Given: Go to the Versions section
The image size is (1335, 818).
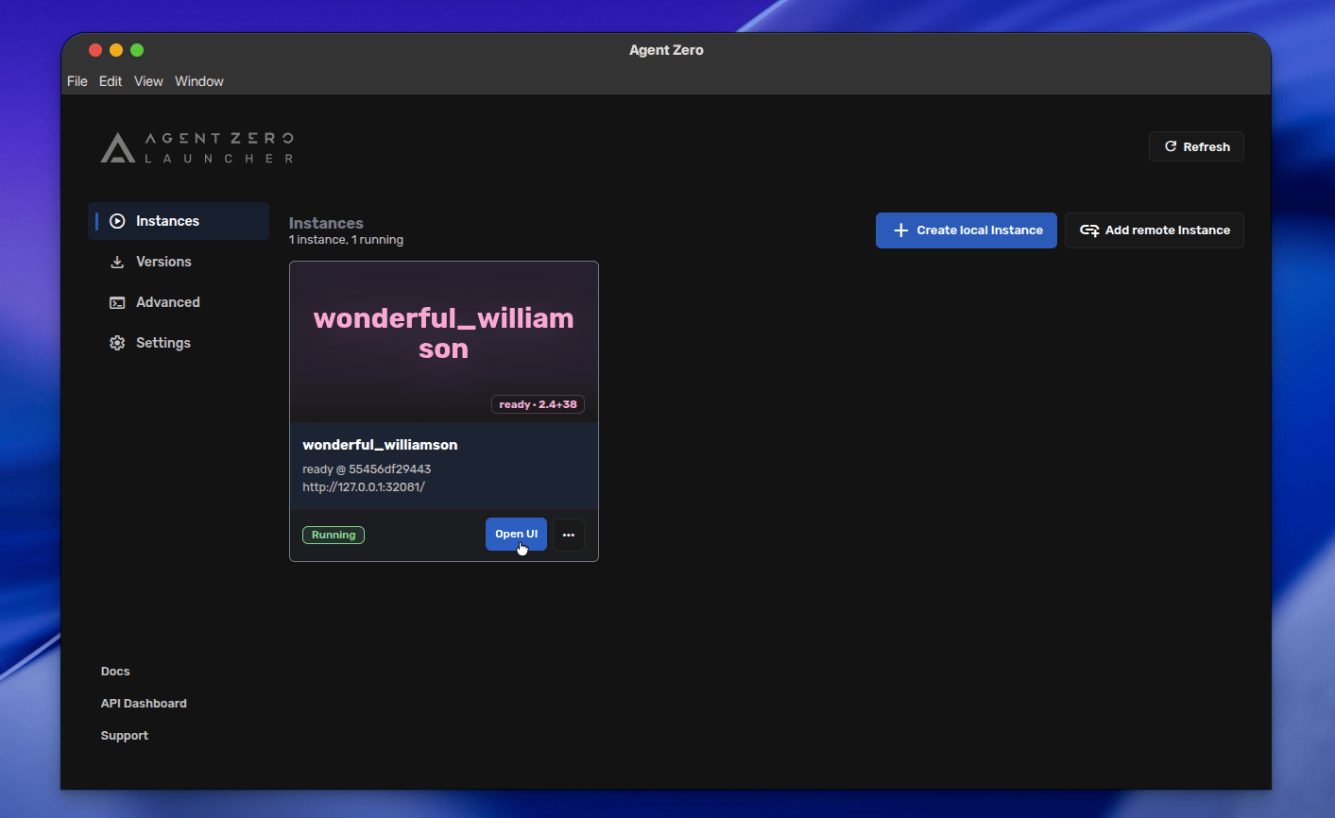Looking at the screenshot, I should 179,262.
